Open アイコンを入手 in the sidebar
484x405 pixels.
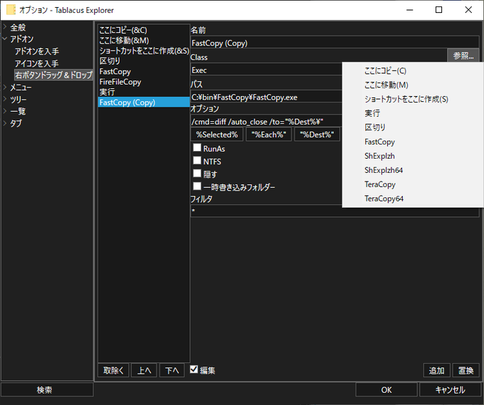point(37,63)
